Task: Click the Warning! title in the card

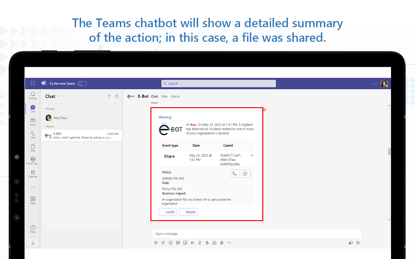Action: click(165, 117)
